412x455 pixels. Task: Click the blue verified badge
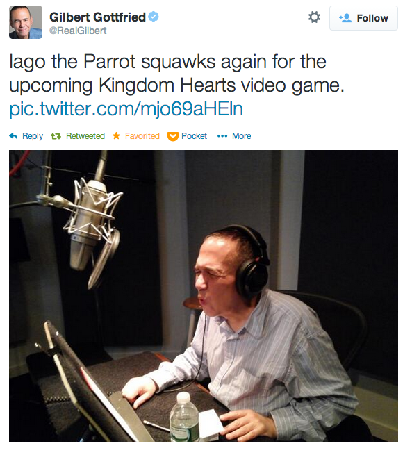[x=154, y=17]
